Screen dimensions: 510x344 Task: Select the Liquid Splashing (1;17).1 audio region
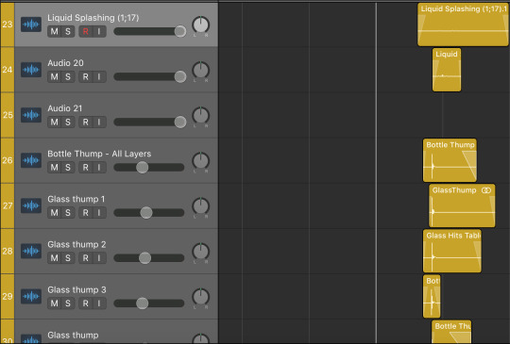pyautogui.click(x=463, y=25)
